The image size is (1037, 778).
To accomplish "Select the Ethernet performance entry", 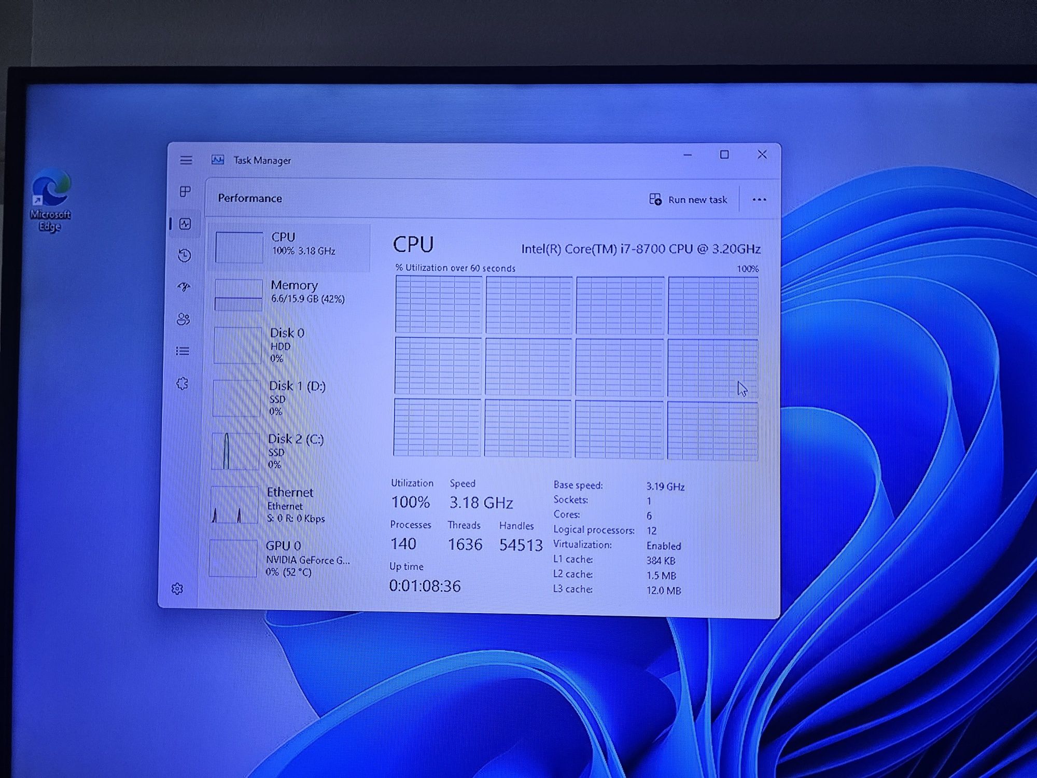I will 286,505.
